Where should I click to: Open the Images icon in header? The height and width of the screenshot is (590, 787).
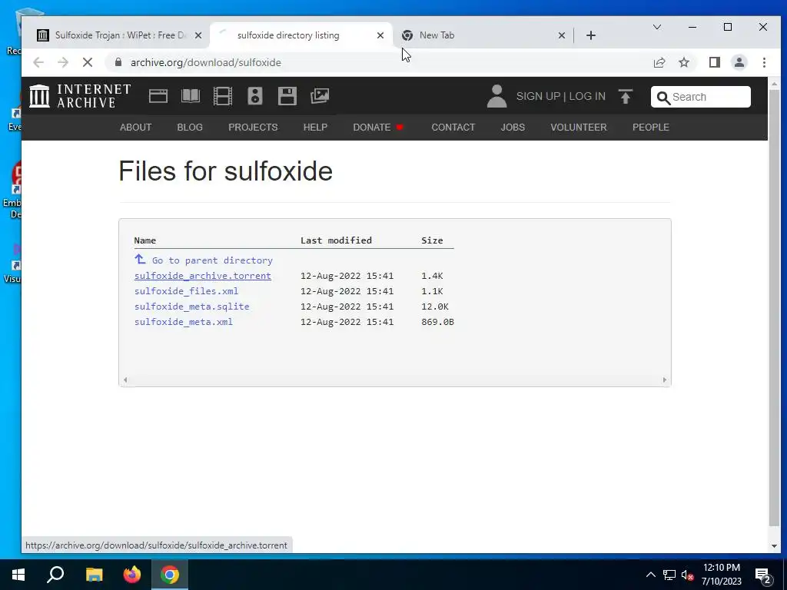click(320, 96)
